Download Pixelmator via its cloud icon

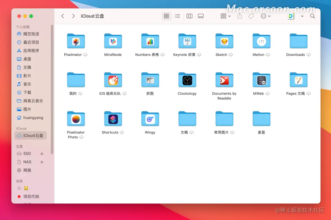[x=85, y=55]
